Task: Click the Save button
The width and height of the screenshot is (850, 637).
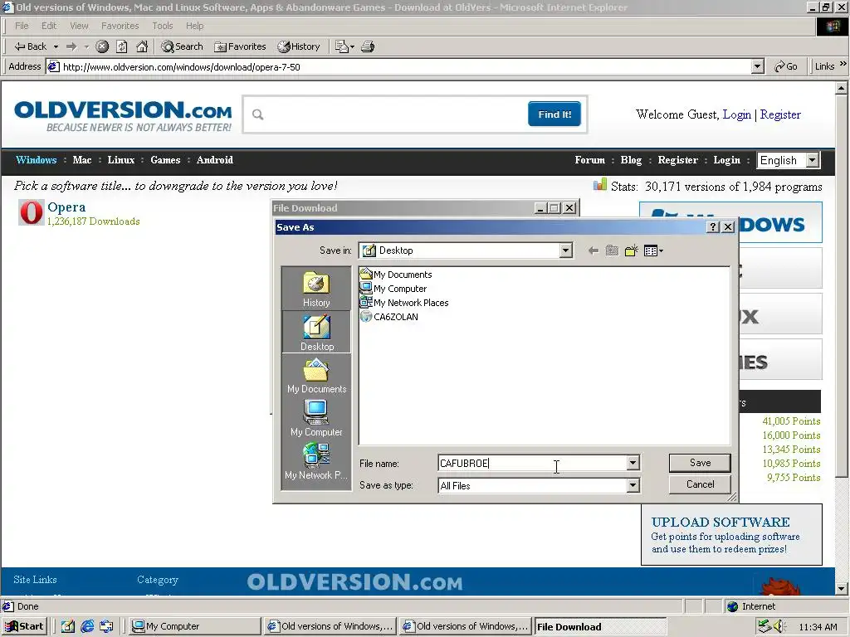Action: [700, 463]
